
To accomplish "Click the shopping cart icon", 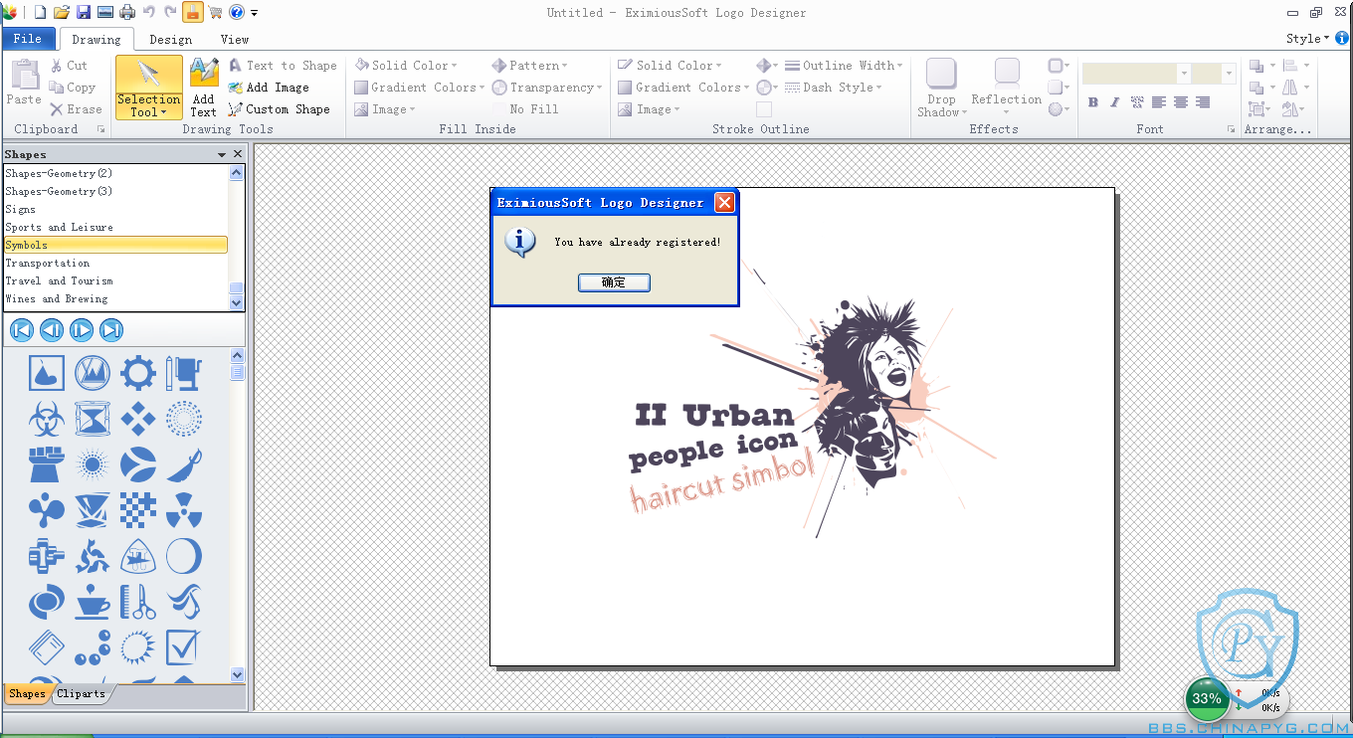I will click(x=215, y=12).
